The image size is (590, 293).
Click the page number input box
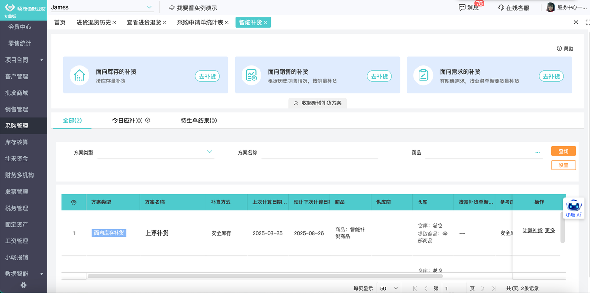[454, 288]
